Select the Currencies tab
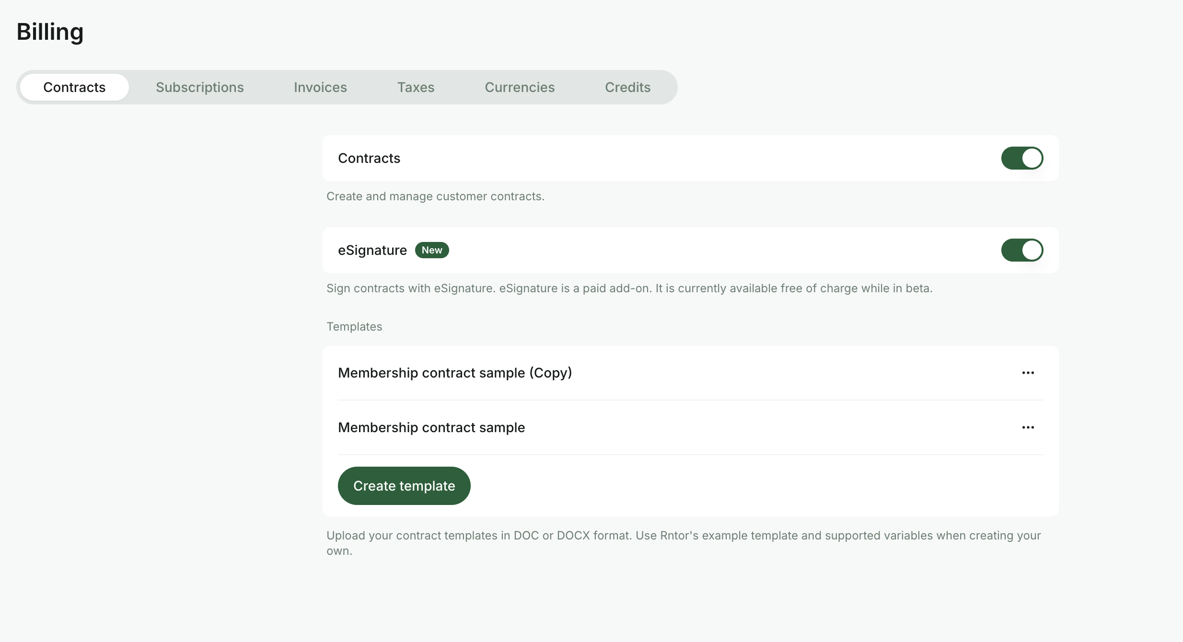Screen dimensions: 1183x642 [520, 87]
